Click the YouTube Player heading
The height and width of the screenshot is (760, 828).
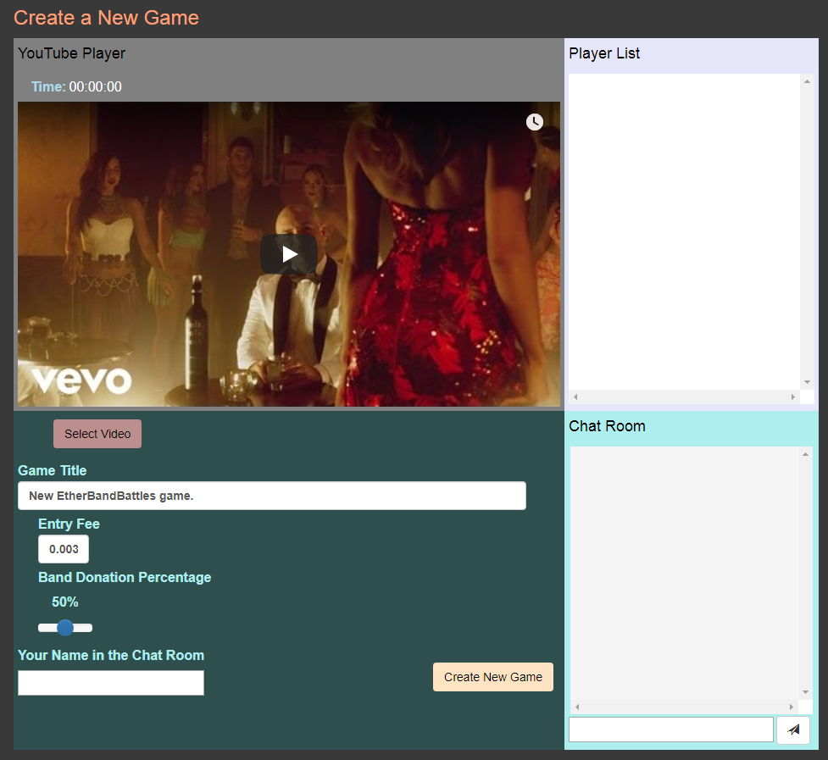point(72,53)
